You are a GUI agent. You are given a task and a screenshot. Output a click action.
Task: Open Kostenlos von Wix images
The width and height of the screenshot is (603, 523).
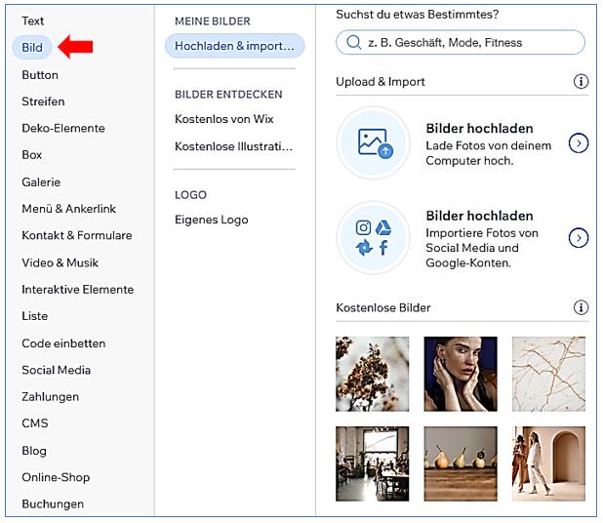coord(223,119)
